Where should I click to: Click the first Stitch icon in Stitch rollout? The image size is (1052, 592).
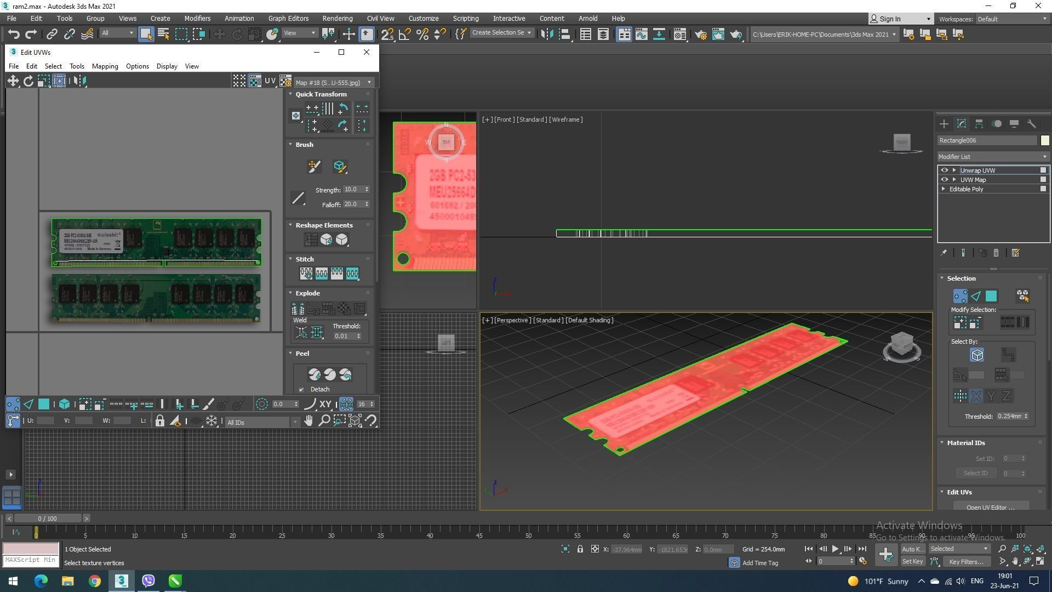(306, 274)
